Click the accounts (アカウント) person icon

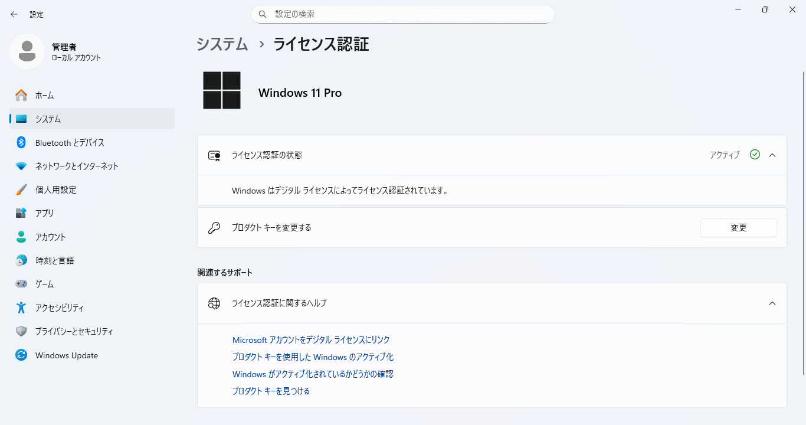[21, 237]
